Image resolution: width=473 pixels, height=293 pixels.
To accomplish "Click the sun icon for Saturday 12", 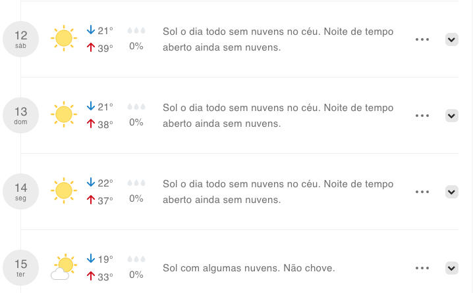I will (x=64, y=39).
